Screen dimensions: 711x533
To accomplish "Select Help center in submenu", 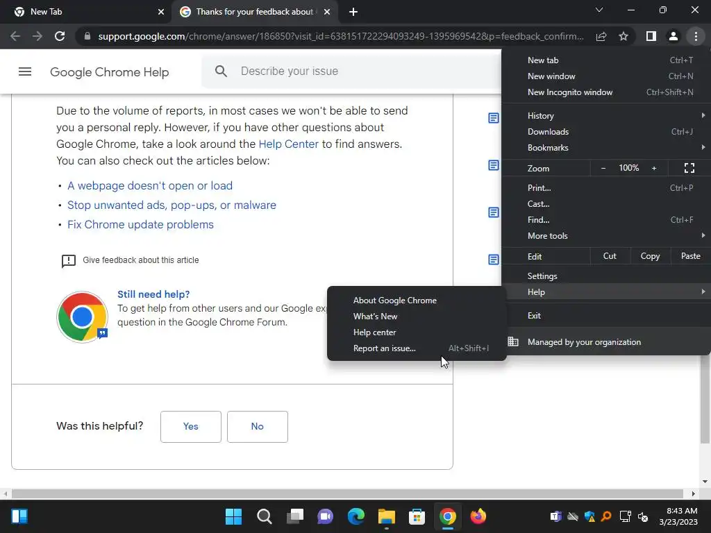I will pyautogui.click(x=417, y=332).
